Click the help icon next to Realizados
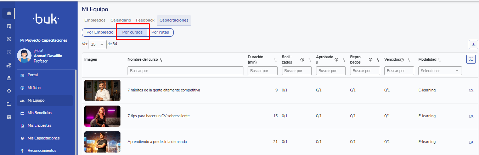This screenshot has height=155, width=479. 302,60
